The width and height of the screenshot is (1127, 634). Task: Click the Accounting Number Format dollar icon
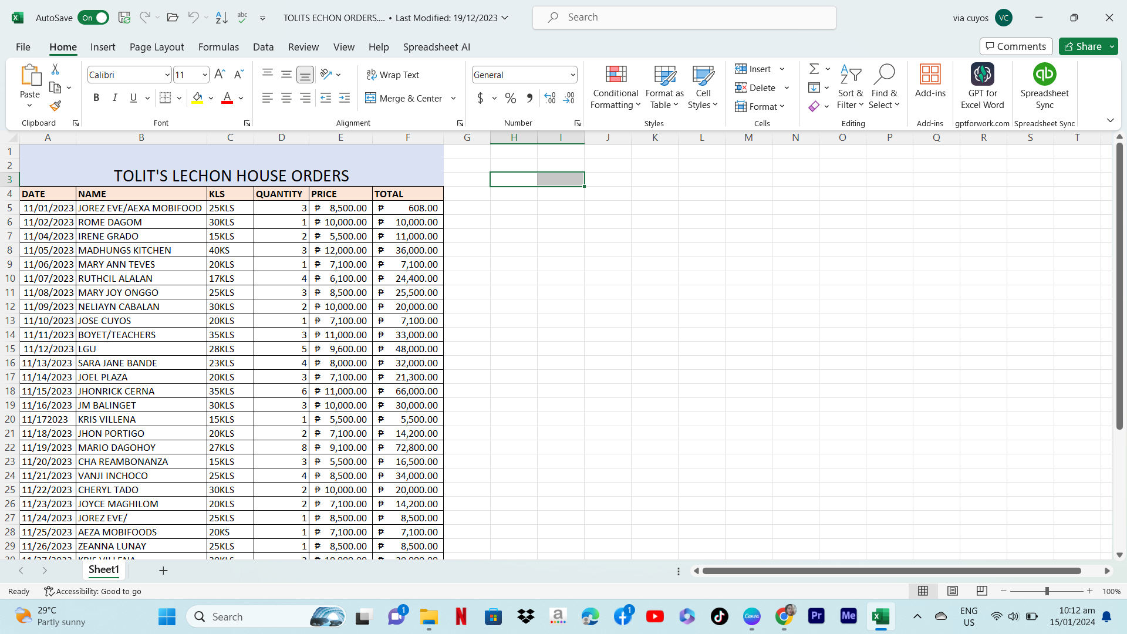[x=481, y=98]
